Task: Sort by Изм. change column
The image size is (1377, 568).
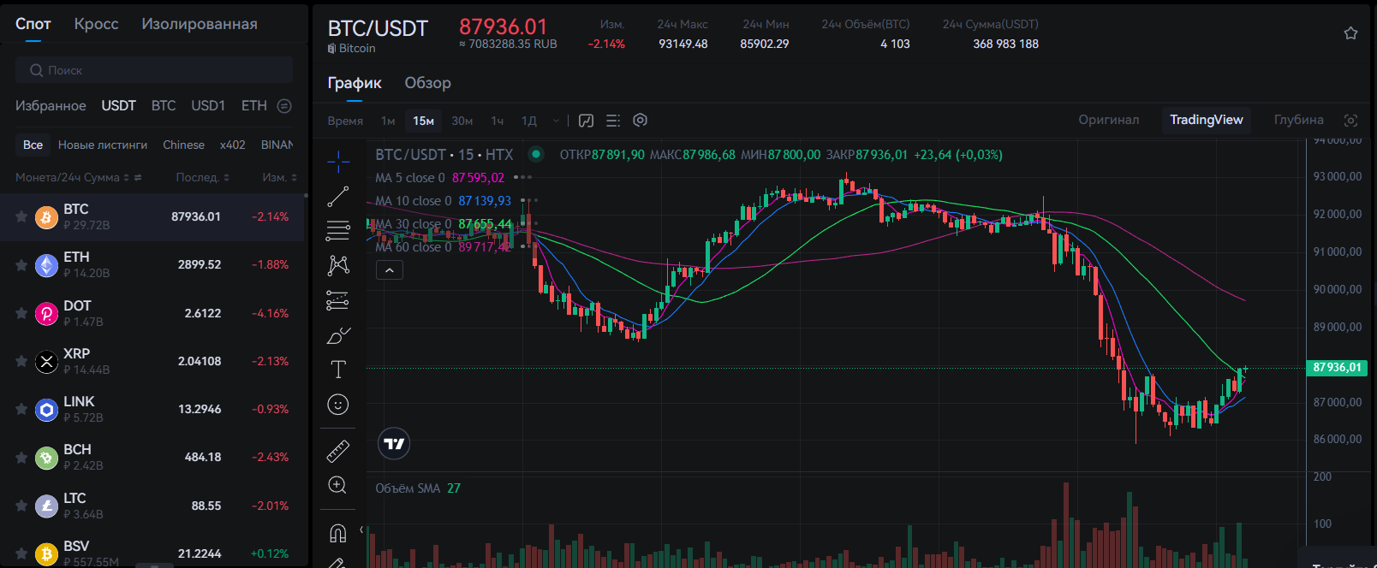Action: coord(294,178)
